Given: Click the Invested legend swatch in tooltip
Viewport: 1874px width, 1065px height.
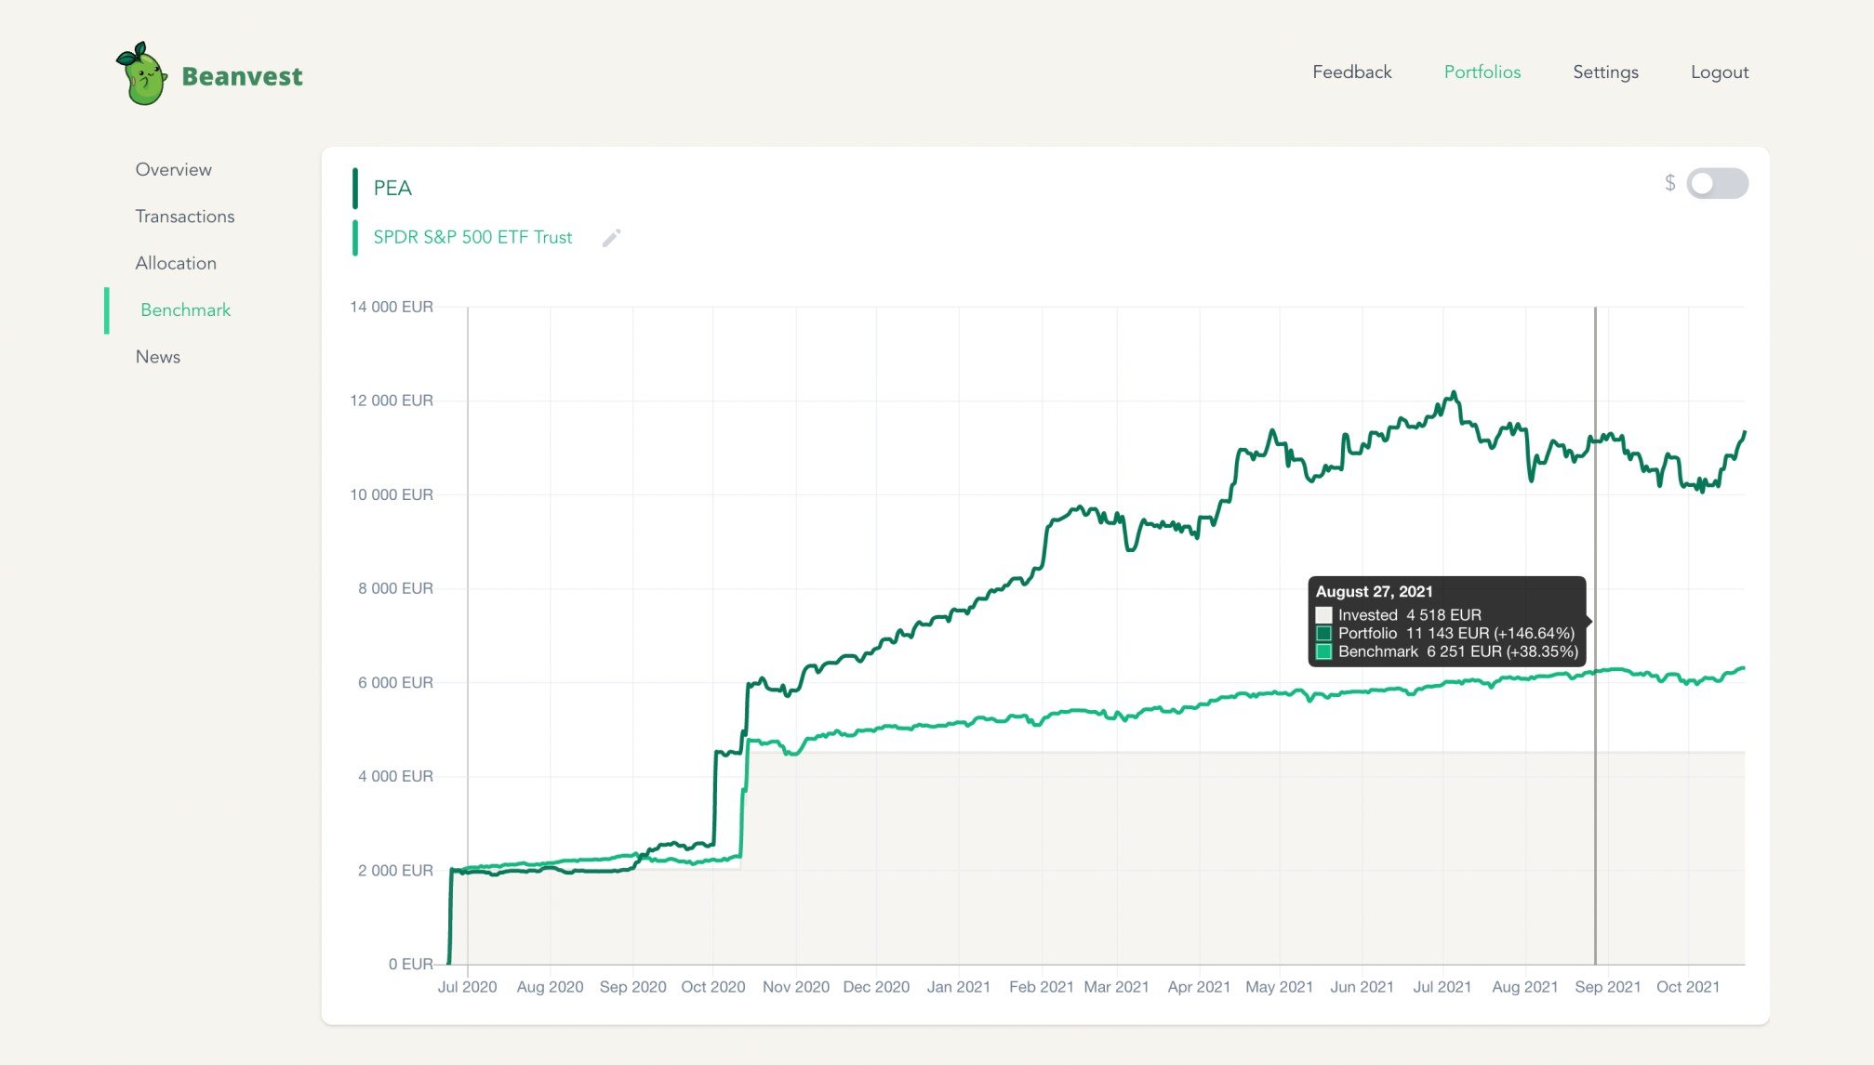Looking at the screenshot, I should [x=1323, y=615].
